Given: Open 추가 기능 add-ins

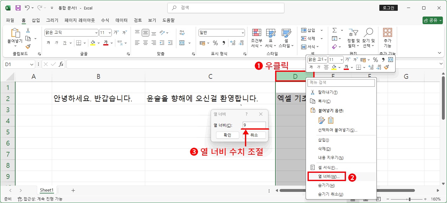Looking at the screenshot, I should [388, 37].
